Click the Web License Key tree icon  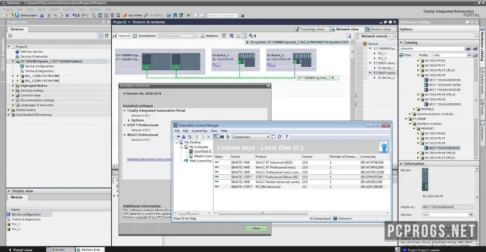tap(187, 161)
